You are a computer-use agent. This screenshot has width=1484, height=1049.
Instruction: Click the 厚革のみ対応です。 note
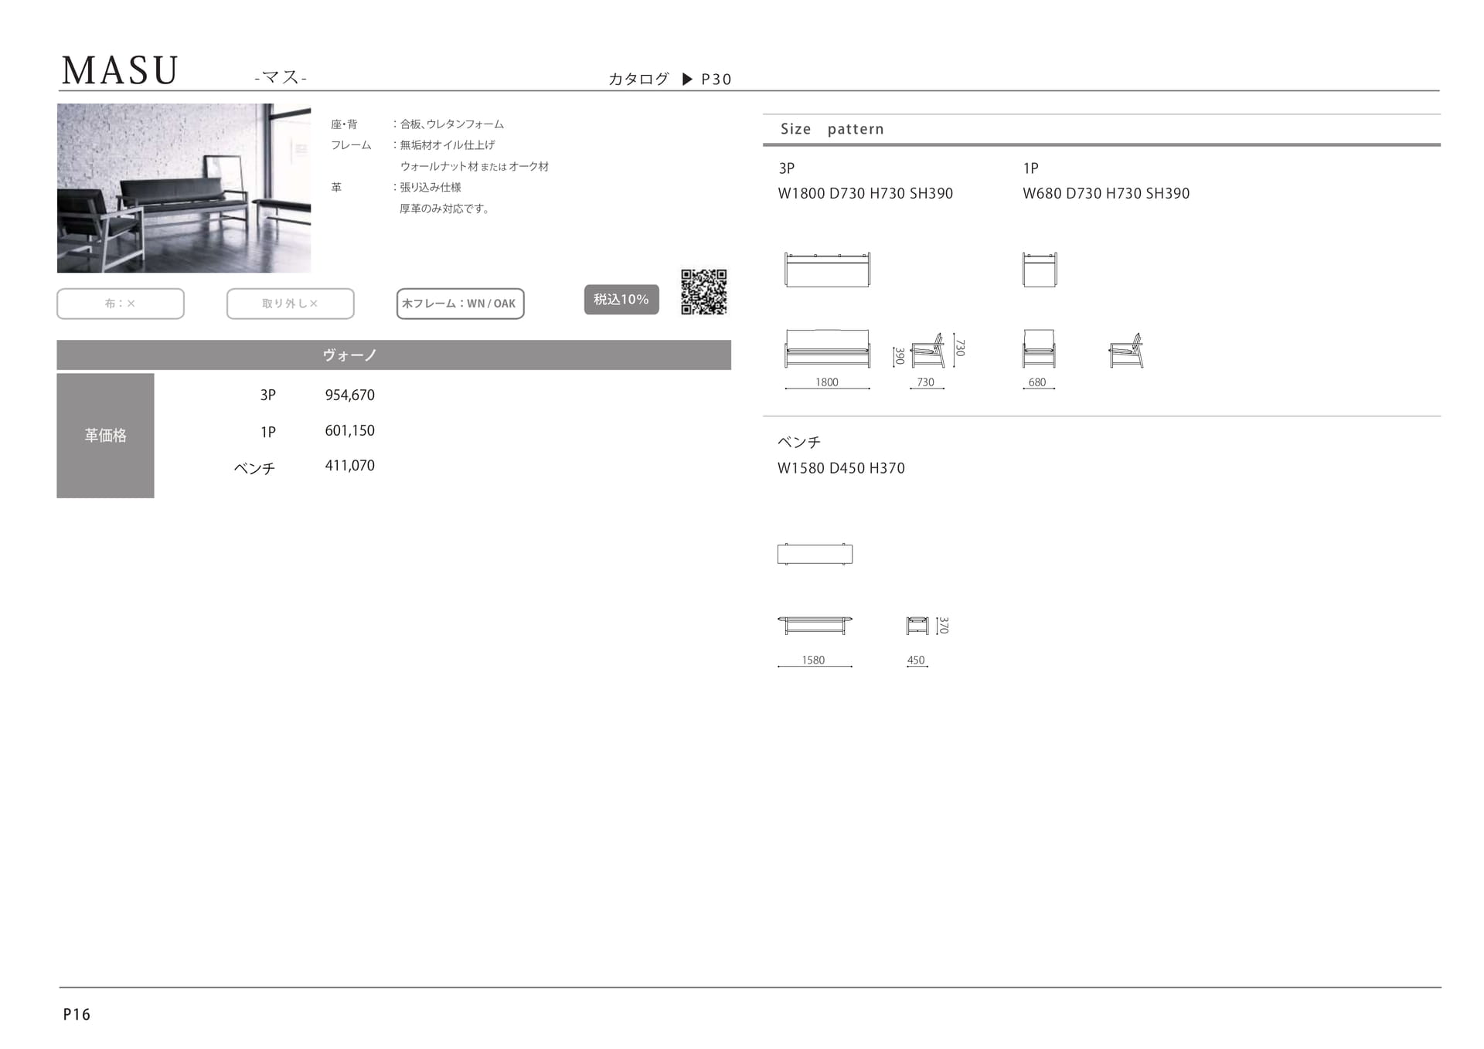445,209
